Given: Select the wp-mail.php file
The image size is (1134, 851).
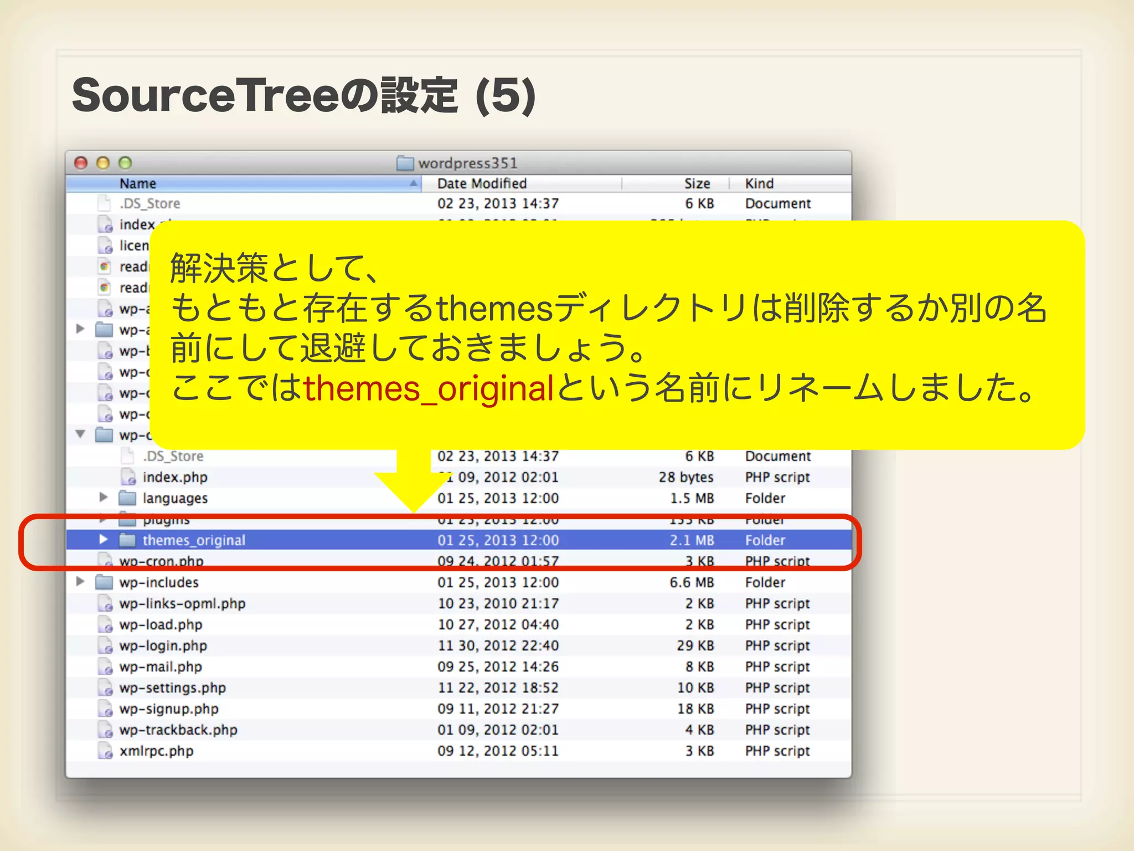Looking at the screenshot, I should pyautogui.click(x=161, y=667).
